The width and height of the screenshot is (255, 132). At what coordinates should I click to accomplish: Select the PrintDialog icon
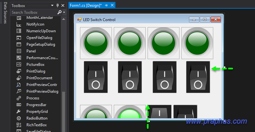19,71
